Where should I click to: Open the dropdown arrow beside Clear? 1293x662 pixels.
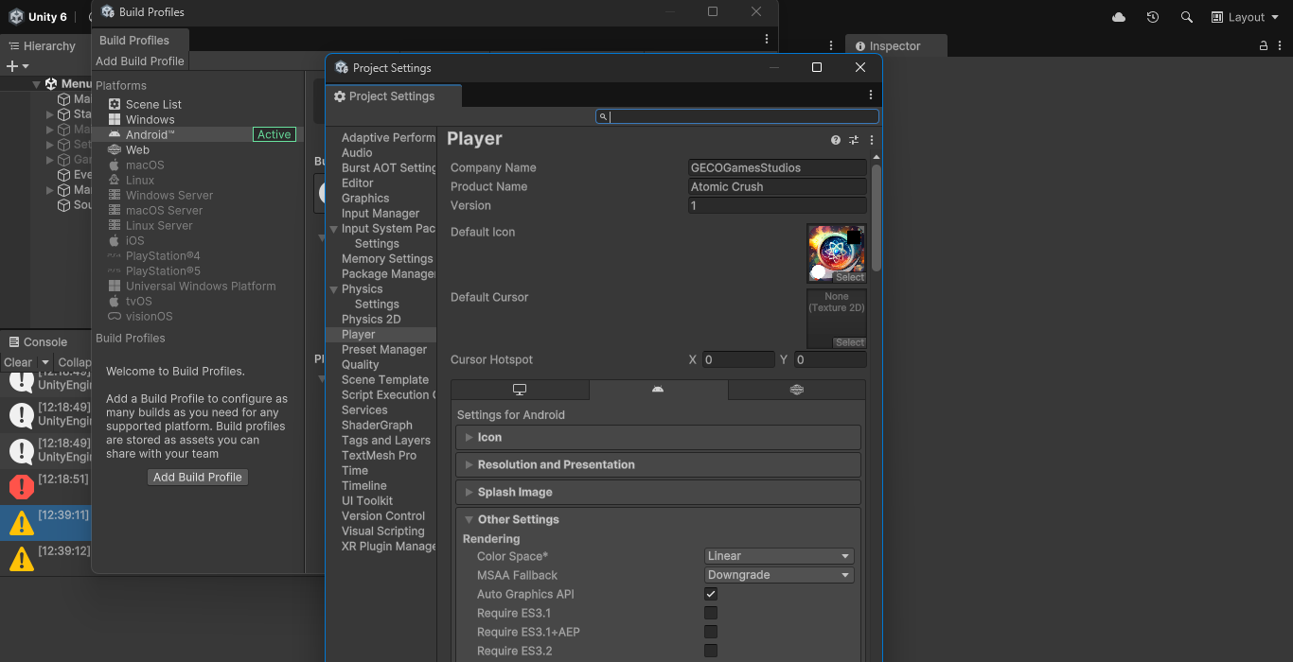(x=45, y=362)
